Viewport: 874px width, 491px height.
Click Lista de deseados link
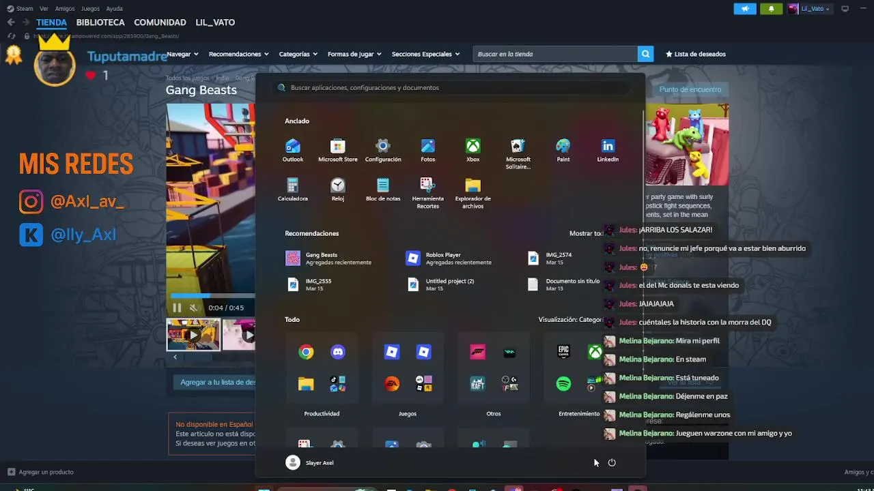696,54
